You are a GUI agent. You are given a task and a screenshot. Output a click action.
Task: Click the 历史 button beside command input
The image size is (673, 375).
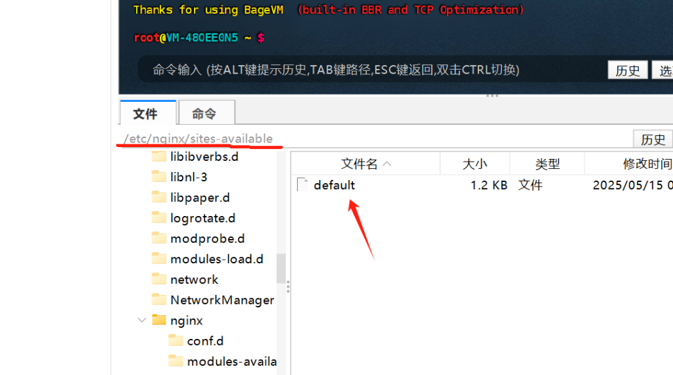(x=628, y=70)
